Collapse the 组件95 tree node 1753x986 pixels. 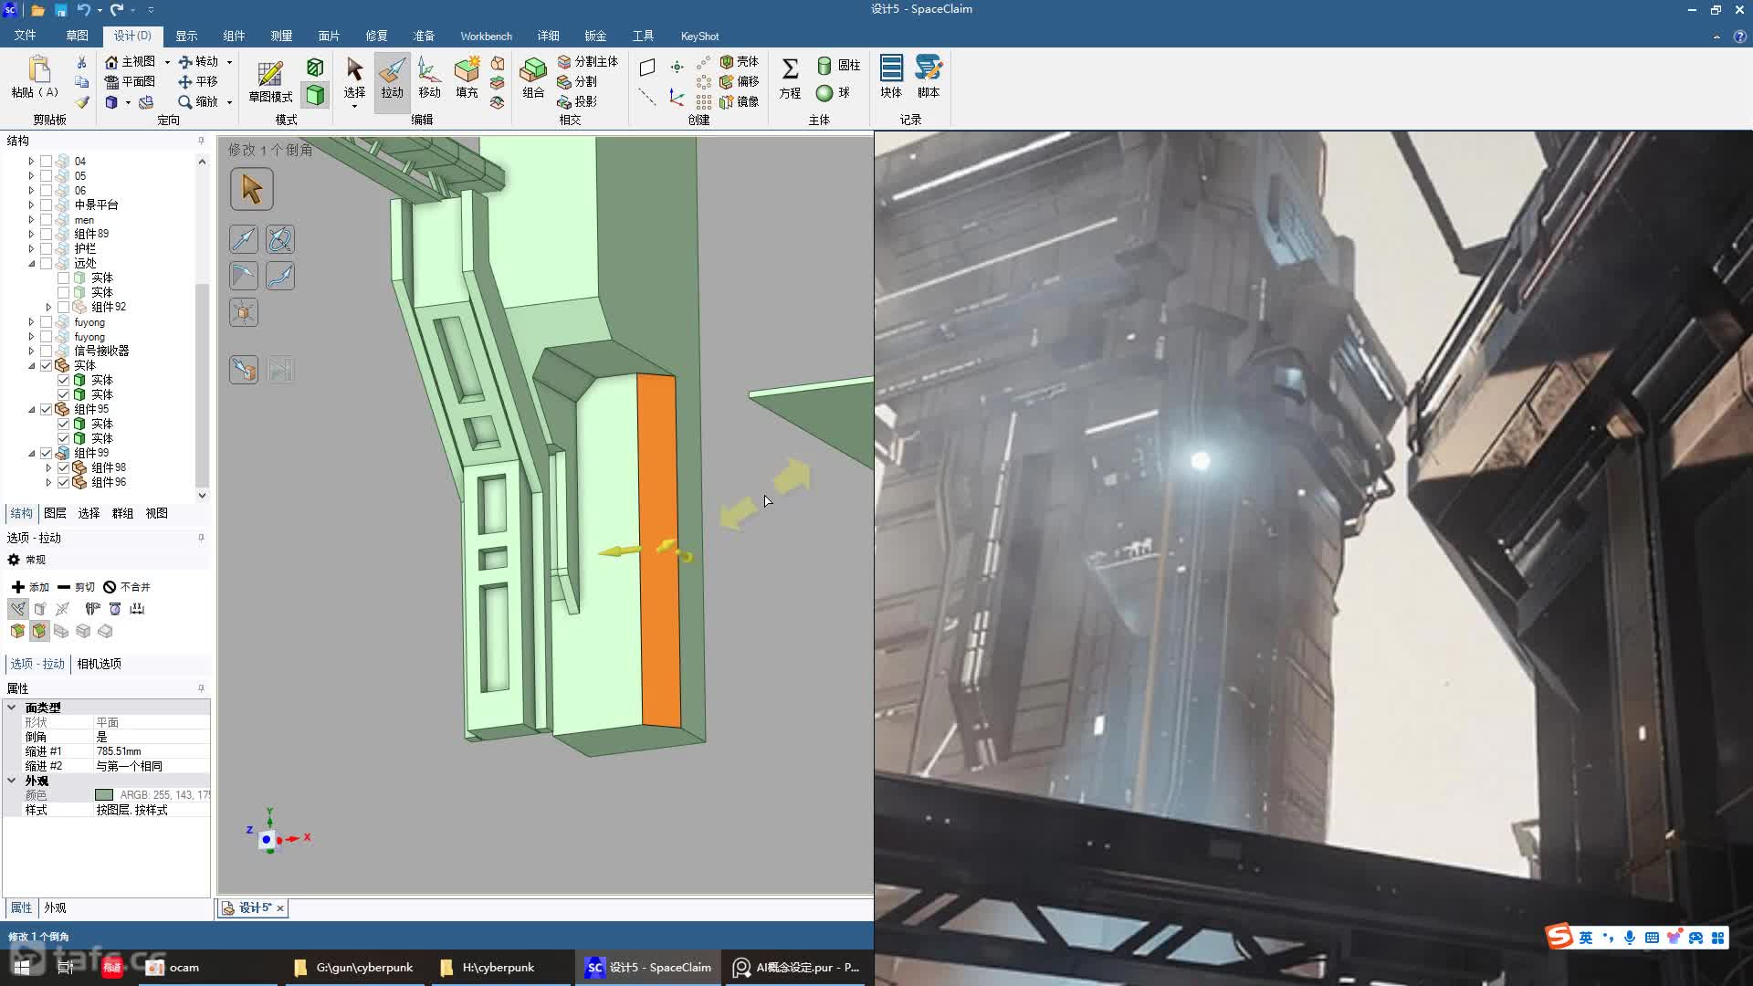pos(31,409)
